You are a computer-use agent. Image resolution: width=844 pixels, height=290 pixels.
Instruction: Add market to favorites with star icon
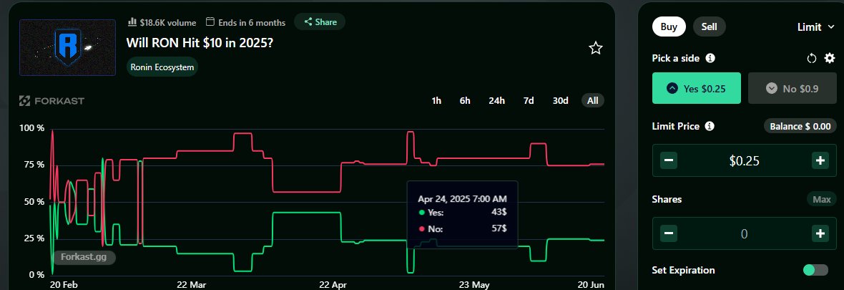tap(595, 49)
